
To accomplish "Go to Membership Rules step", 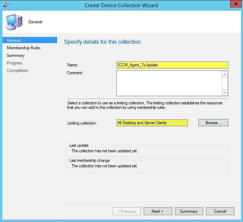I will [x=24, y=48].
